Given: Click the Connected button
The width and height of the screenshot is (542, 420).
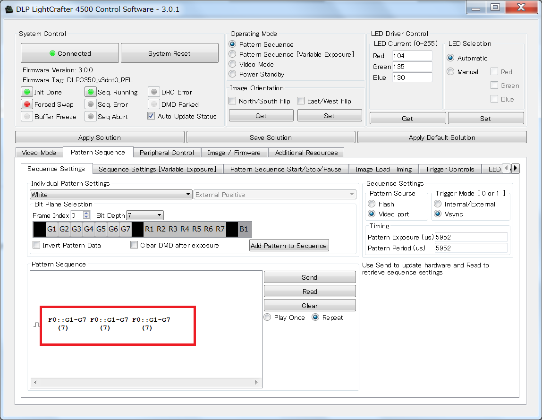Looking at the screenshot, I should coord(70,53).
